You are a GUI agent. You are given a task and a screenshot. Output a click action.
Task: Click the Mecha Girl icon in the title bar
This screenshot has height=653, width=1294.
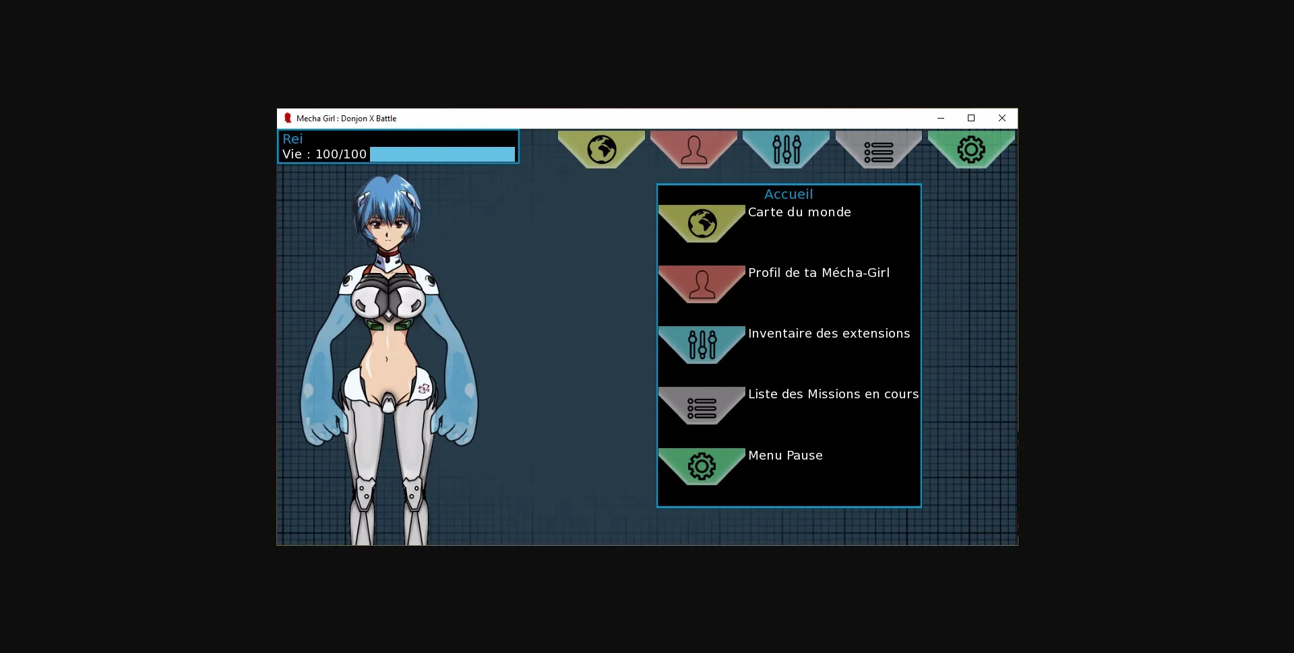(x=288, y=118)
